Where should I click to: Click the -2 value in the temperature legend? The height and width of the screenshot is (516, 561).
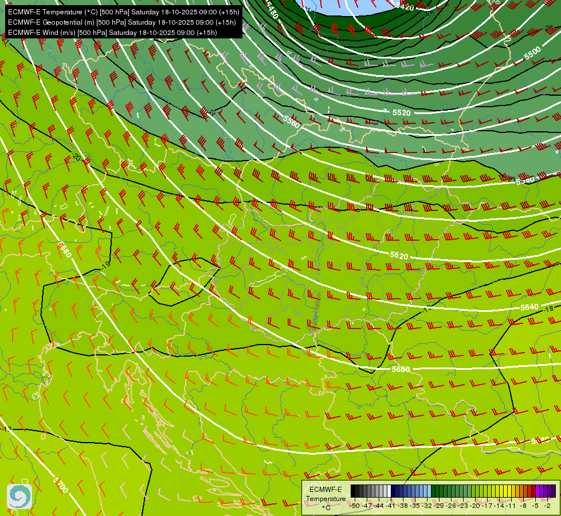click(x=547, y=506)
